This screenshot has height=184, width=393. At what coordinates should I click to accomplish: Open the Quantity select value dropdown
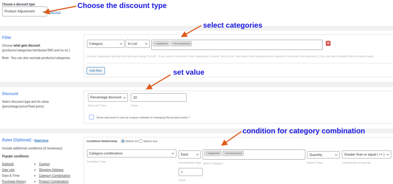pos(323,155)
